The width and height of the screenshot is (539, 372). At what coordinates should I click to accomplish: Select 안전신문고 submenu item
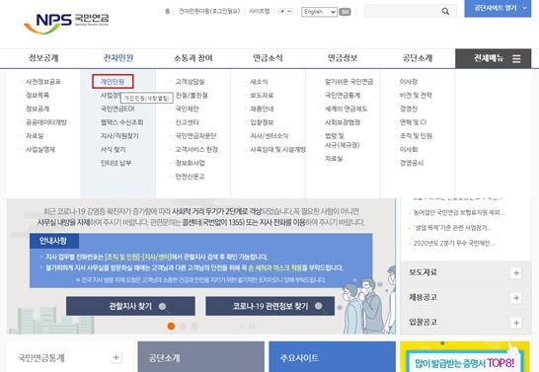(x=191, y=177)
